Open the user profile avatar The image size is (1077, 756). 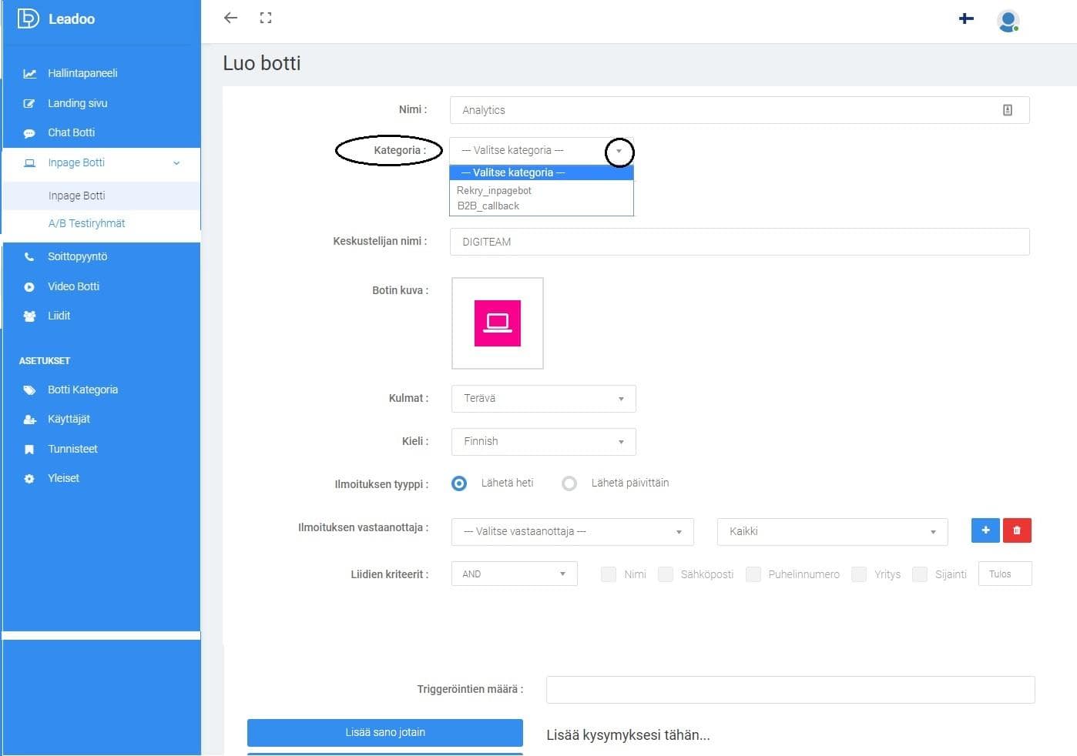[1008, 21]
